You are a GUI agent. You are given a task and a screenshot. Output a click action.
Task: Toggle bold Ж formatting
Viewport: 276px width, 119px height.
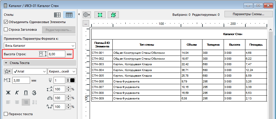tap(8, 93)
